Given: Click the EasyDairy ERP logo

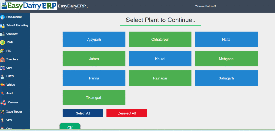Looking at the screenshot, I should [x=29, y=6].
